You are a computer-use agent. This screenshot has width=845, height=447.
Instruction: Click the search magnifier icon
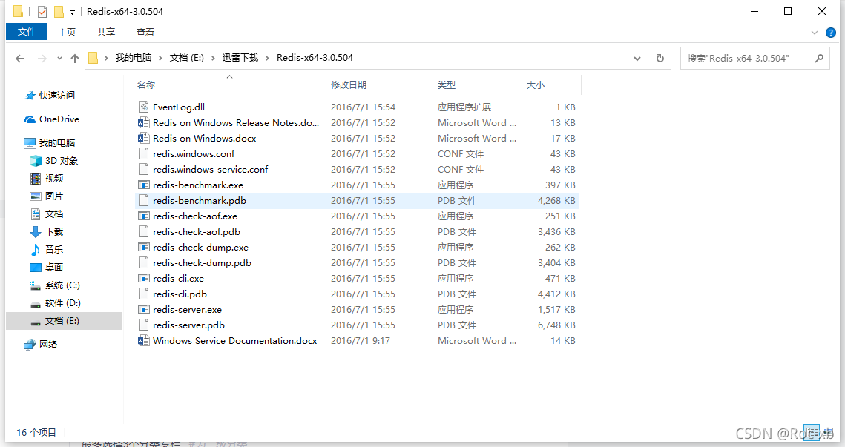click(x=819, y=58)
